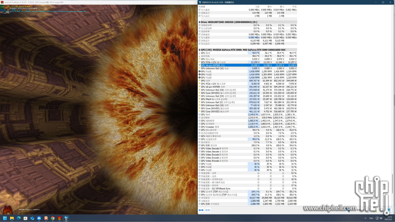Select the GPU Video Decode 1 usage row
Image resolution: width=395 pixels, height=222 pixels.
point(247,151)
